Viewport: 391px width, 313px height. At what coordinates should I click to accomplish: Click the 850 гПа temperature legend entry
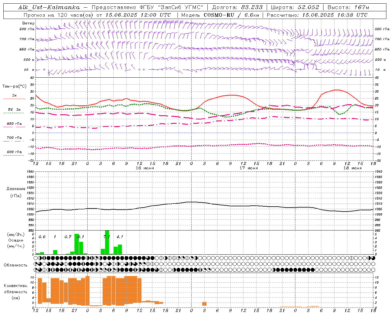[14, 124]
